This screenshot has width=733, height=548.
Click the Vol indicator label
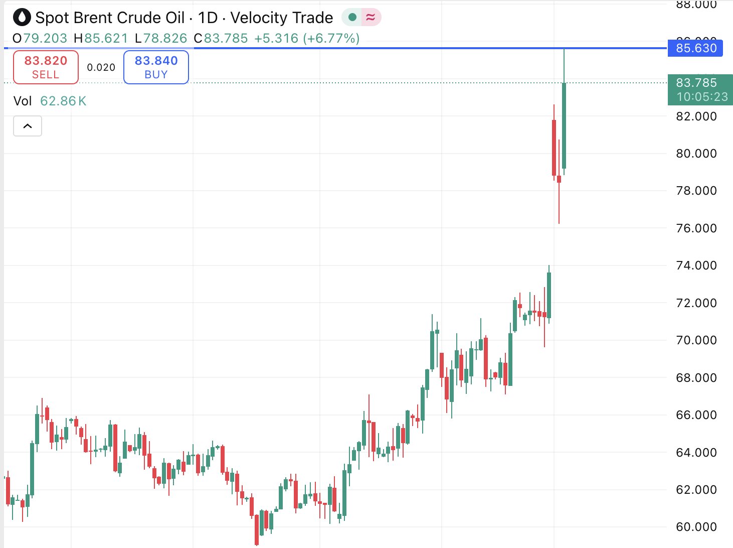(x=23, y=101)
